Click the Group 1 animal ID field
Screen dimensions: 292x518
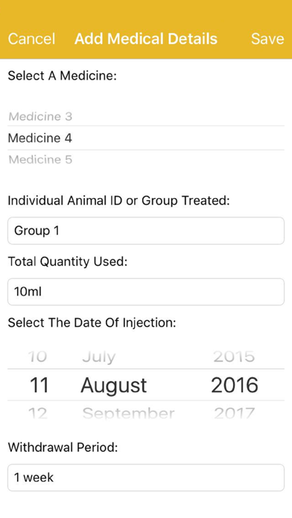tap(146, 231)
